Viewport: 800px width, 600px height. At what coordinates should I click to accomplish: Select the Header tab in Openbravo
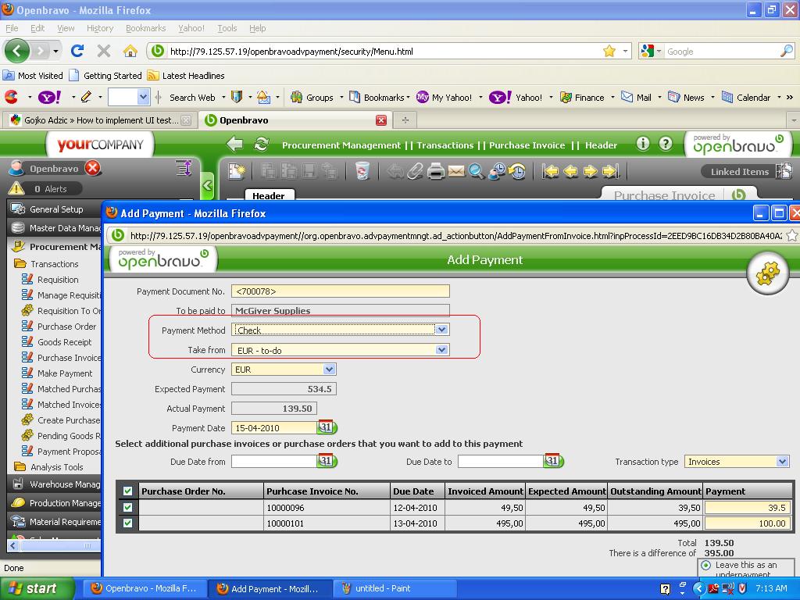[269, 195]
